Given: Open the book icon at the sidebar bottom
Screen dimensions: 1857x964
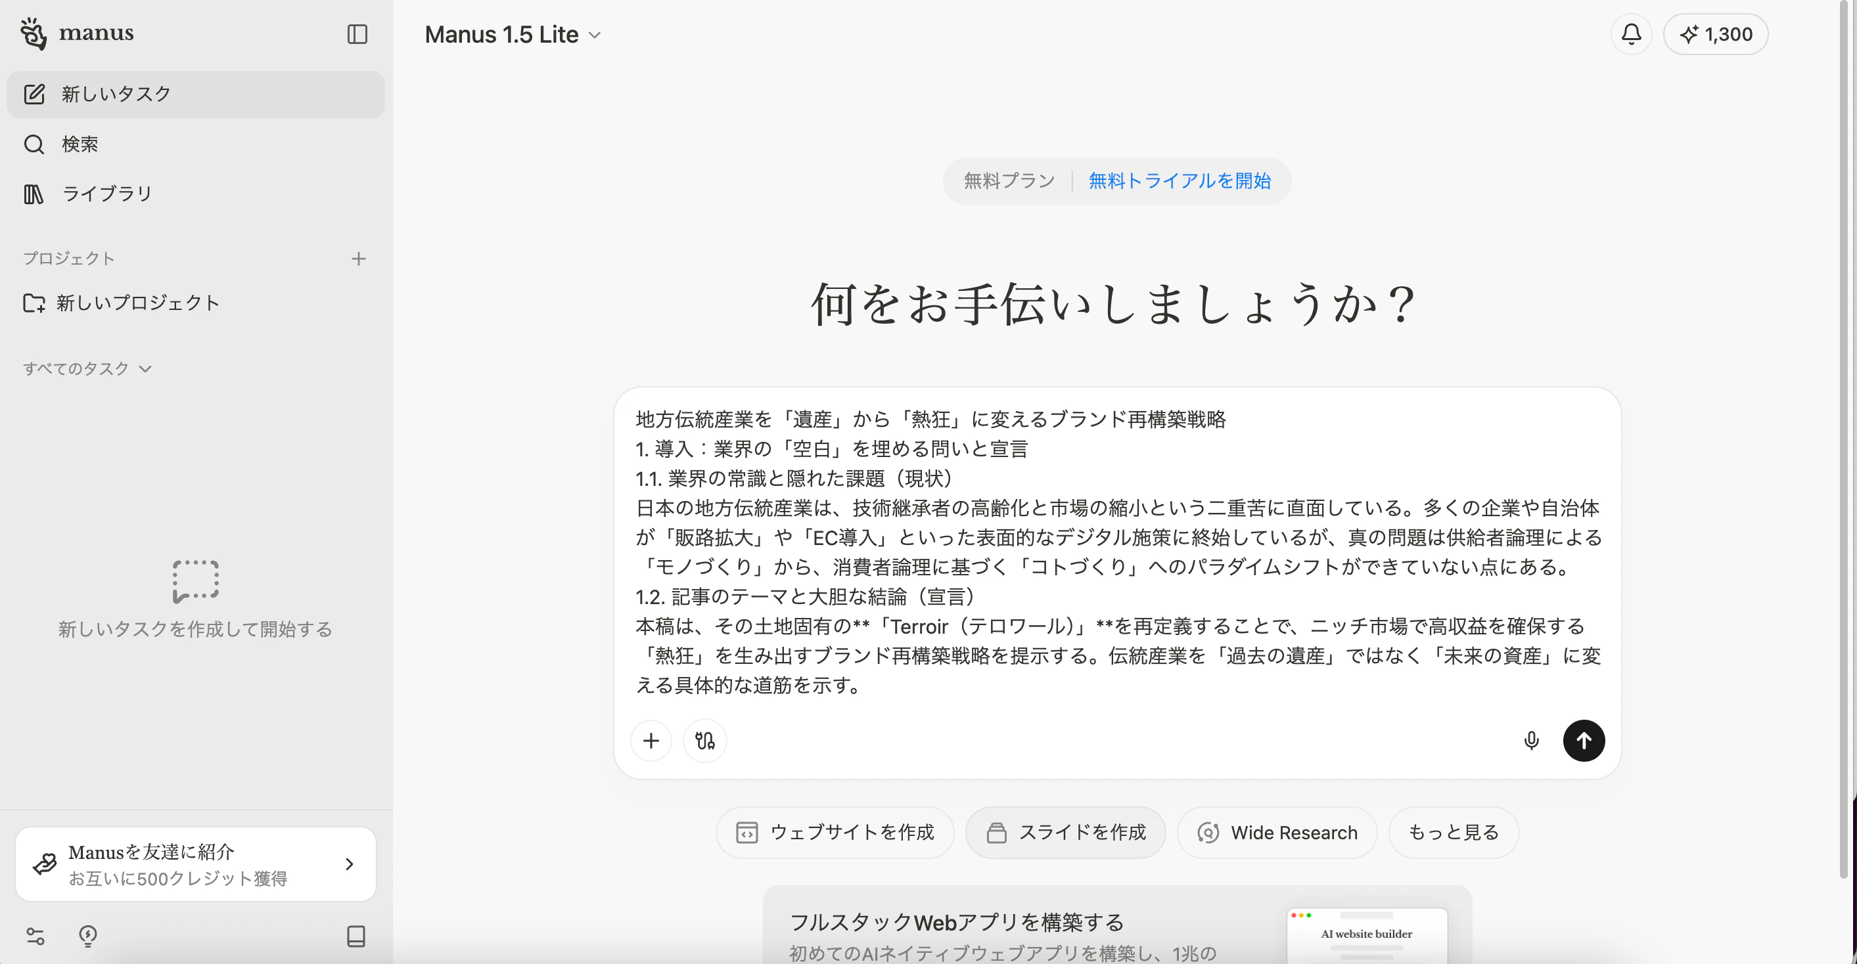Looking at the screenshot, I should tap(356, 936).
